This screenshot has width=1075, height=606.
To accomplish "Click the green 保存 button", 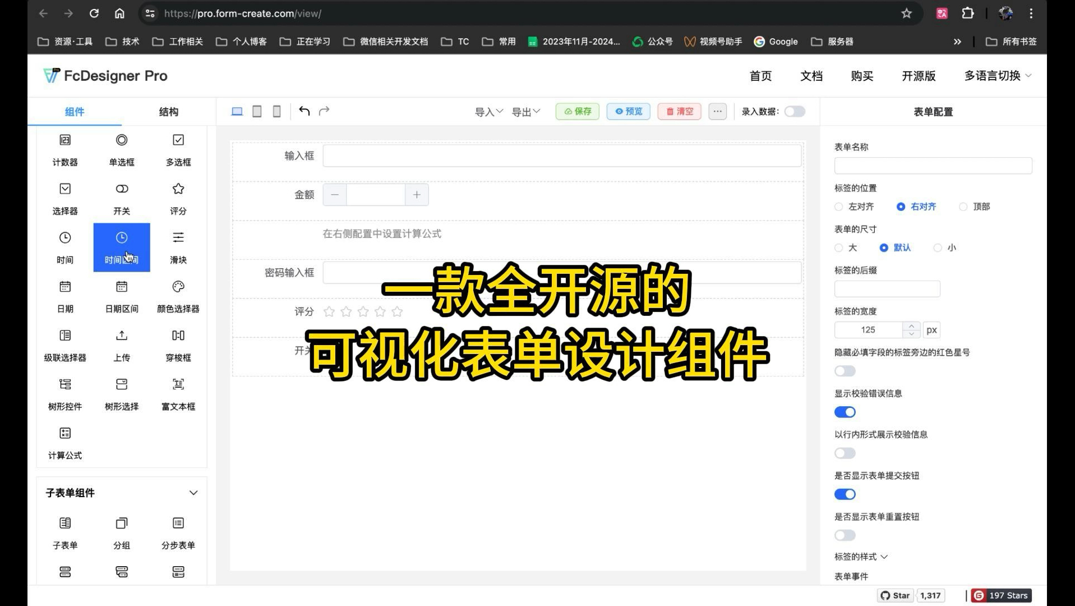I will (x=578, y=111).
